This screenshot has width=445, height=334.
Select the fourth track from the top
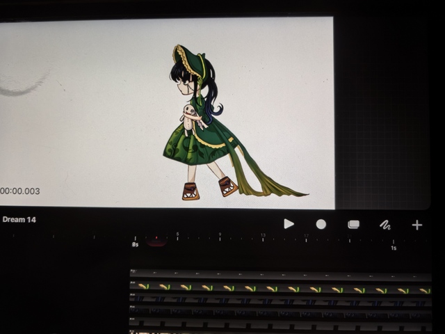(278, 312)
